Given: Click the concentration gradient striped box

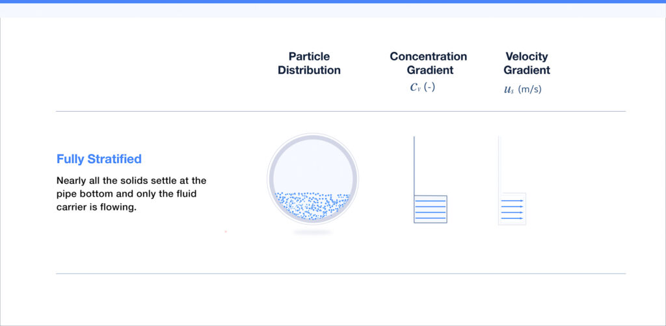Looking at the screenshot, I should (431, 209).
